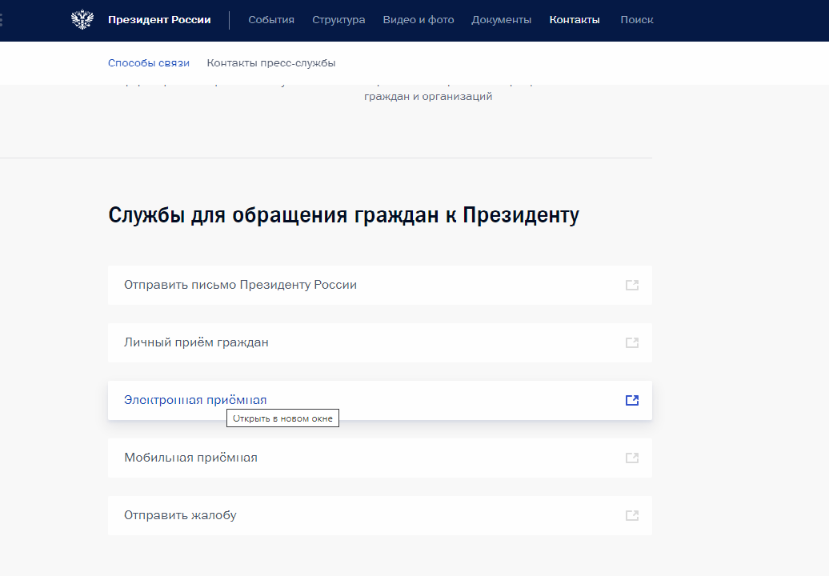The width and height of the screenshot is (829, 576).
Task: Open the side menu dots at left edge
Action: coord(2,20)
